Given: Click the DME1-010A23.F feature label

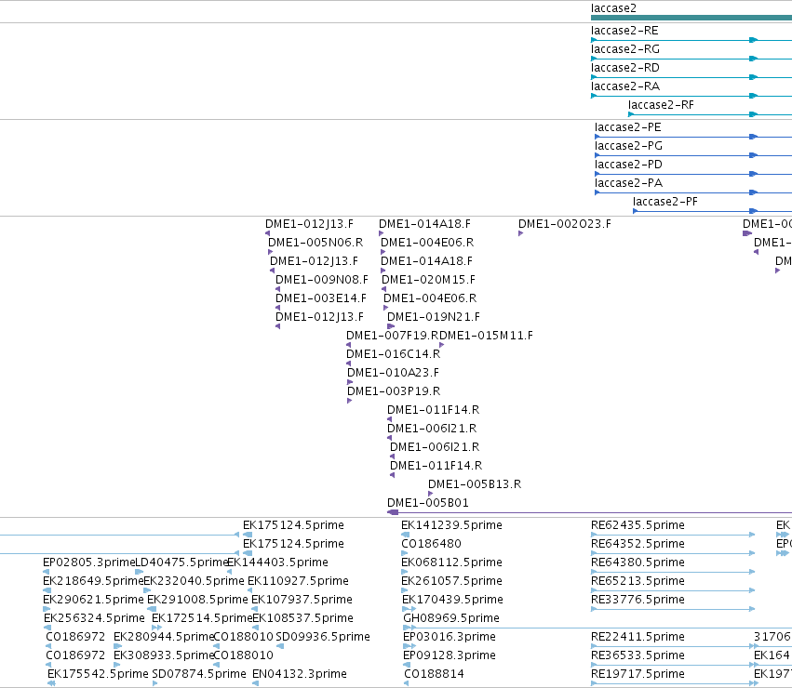Looking at the screenshot, I should 393,373.
